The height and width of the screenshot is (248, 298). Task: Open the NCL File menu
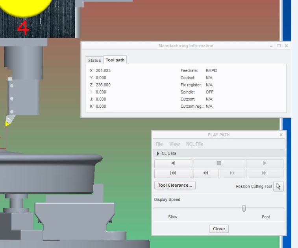click(x=194, y=144)
